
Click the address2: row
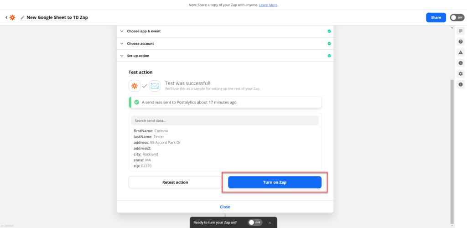[142, 148]
